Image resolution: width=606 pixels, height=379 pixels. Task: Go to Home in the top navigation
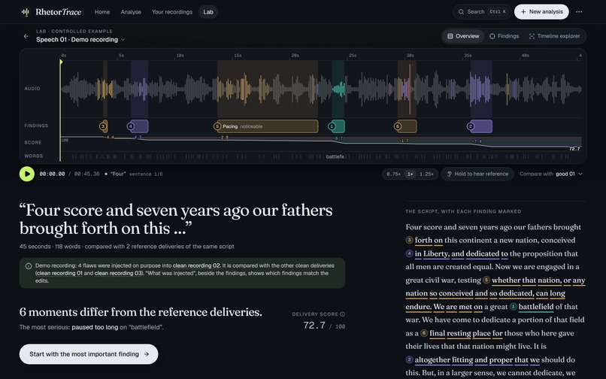[x=102, y=12]
